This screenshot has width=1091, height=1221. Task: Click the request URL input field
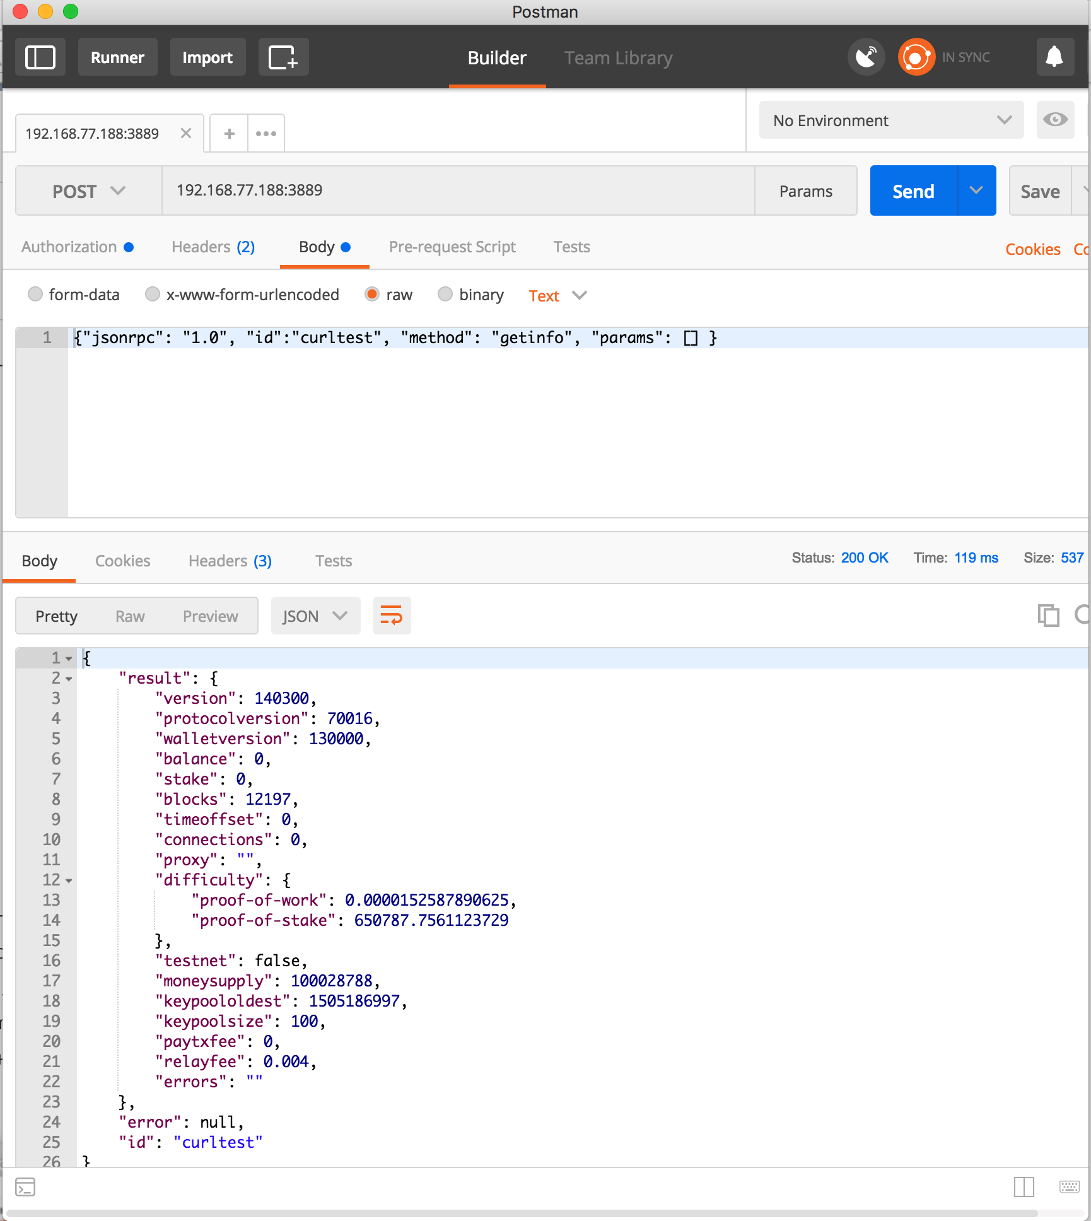(x=458, y=190)
